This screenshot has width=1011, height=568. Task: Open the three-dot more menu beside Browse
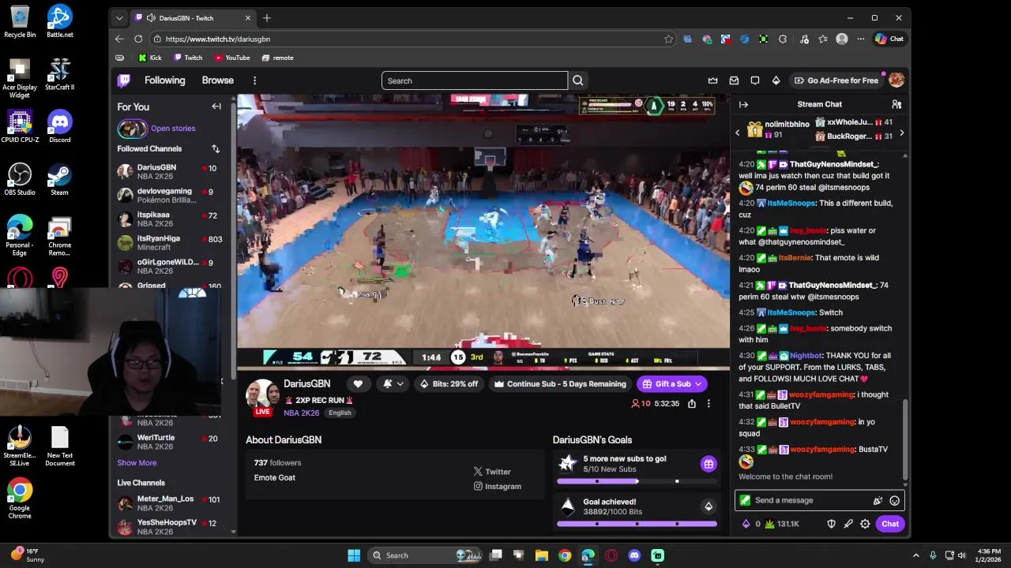click(x=254, y=80)
